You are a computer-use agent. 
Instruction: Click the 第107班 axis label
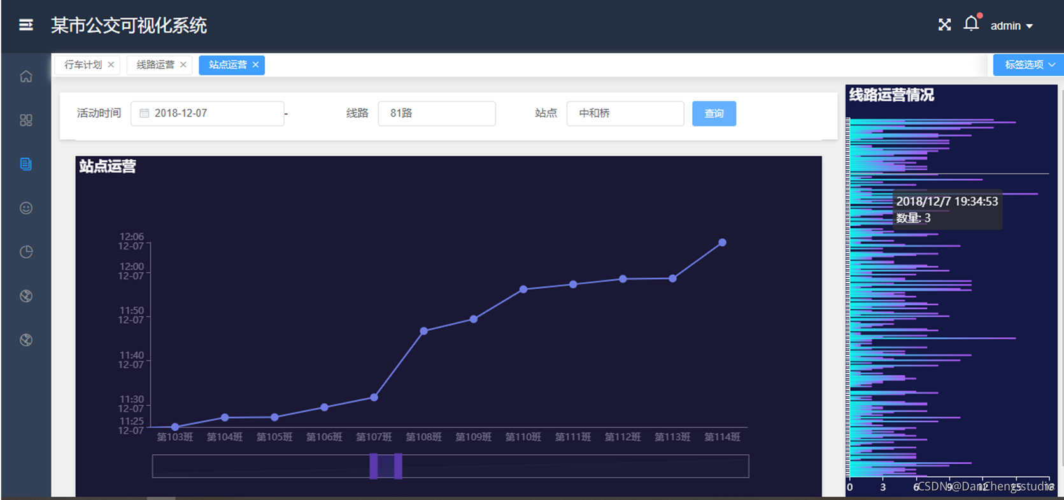pos(374,437)
